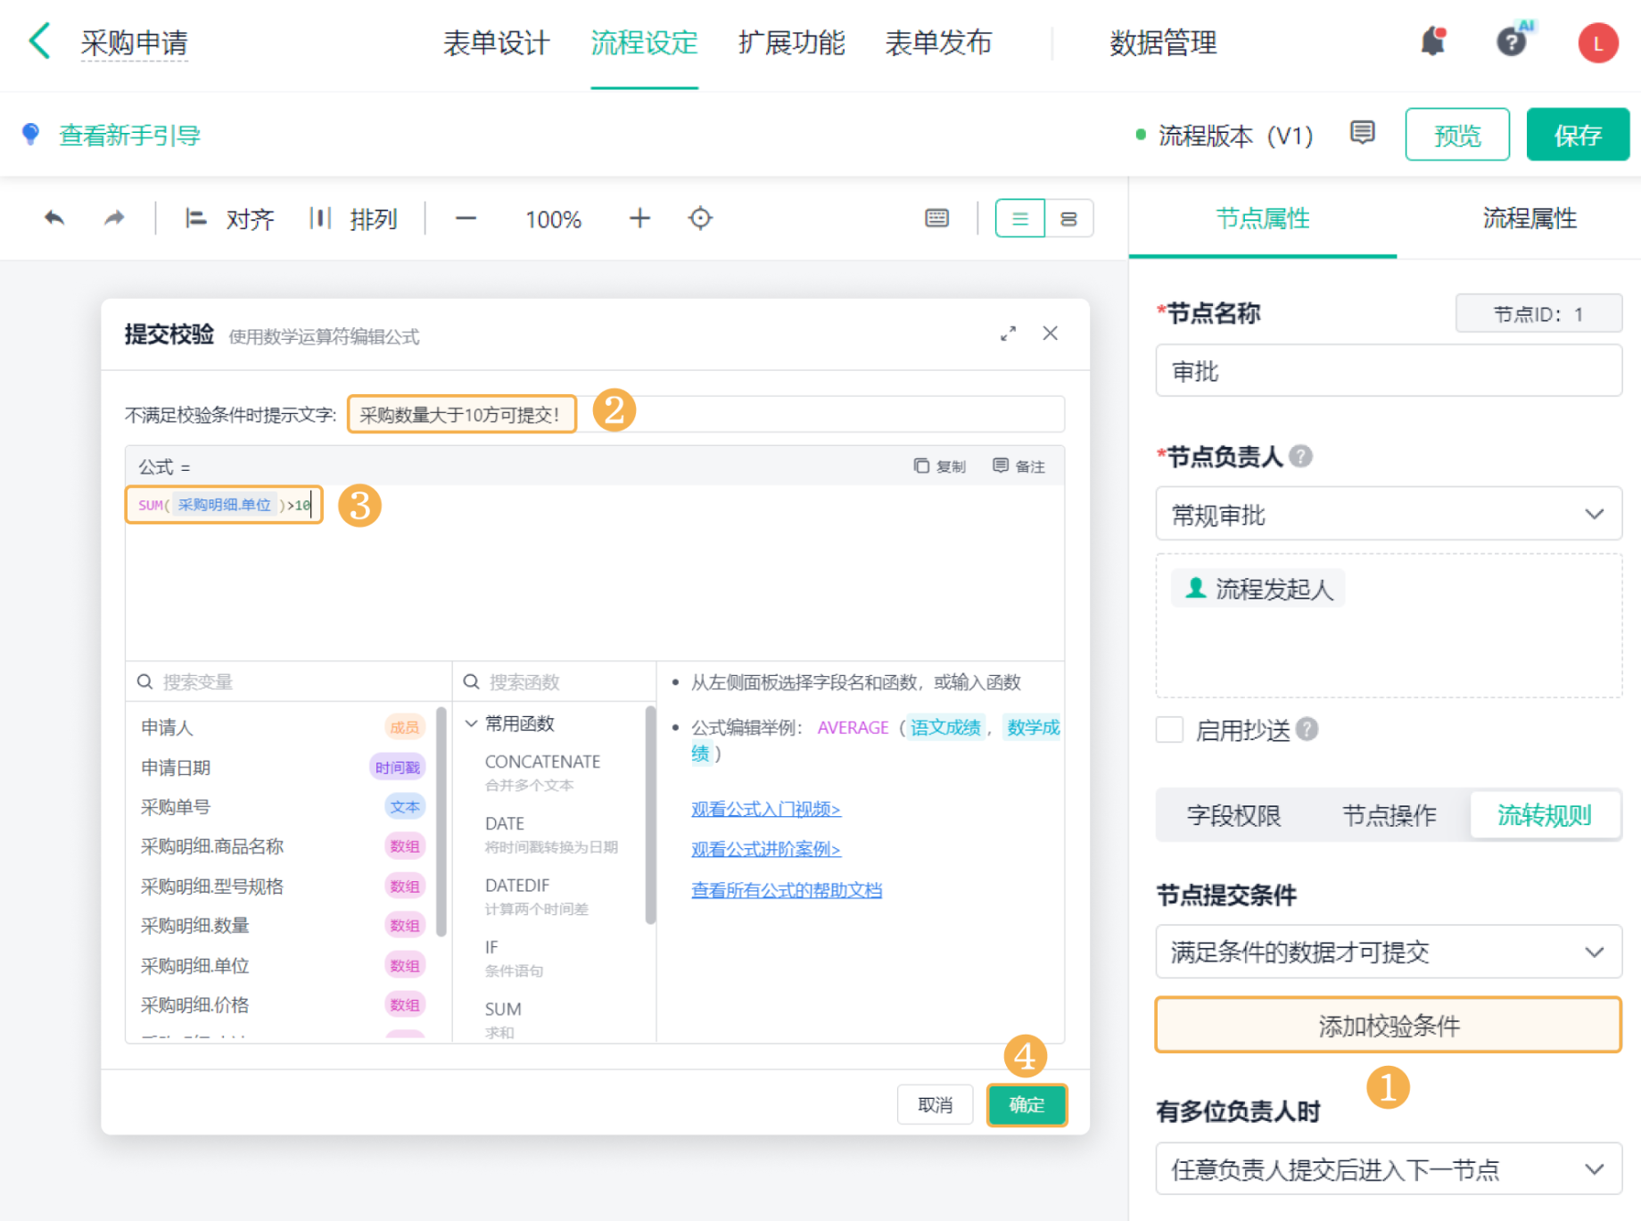
Task: Open the 观看公式入门视频 link
Action: coord(766,809)
